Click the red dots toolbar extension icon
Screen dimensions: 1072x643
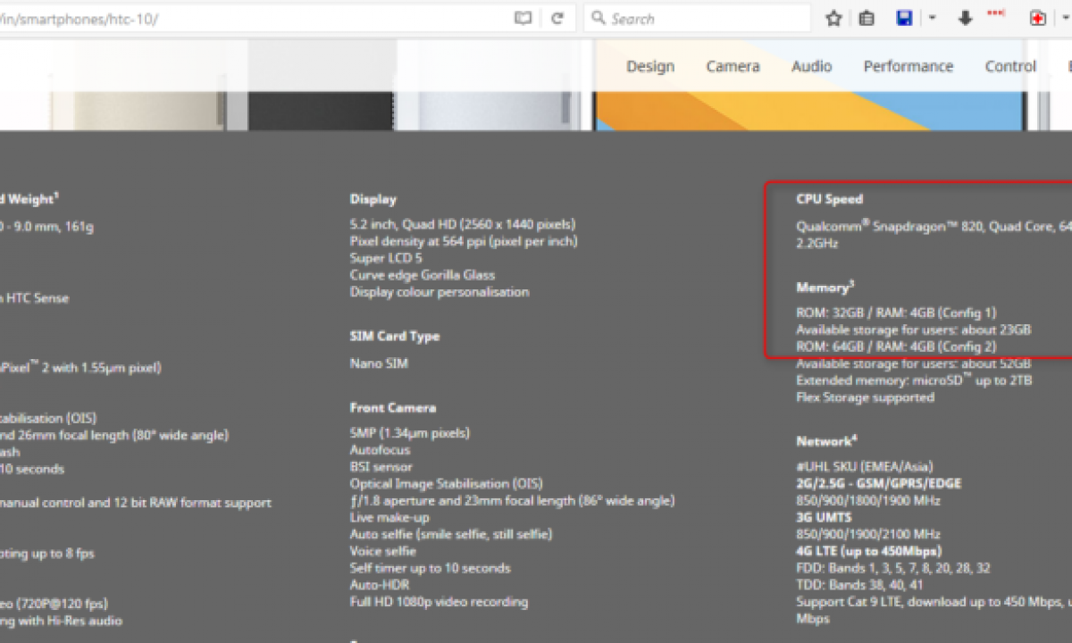(x=995, y=14)
